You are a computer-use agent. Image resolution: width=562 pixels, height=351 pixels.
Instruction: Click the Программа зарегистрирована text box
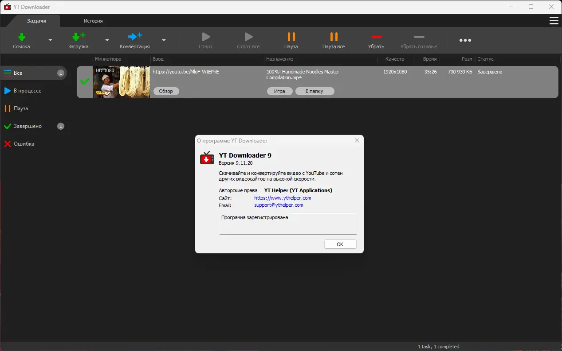tap(288, 224)
